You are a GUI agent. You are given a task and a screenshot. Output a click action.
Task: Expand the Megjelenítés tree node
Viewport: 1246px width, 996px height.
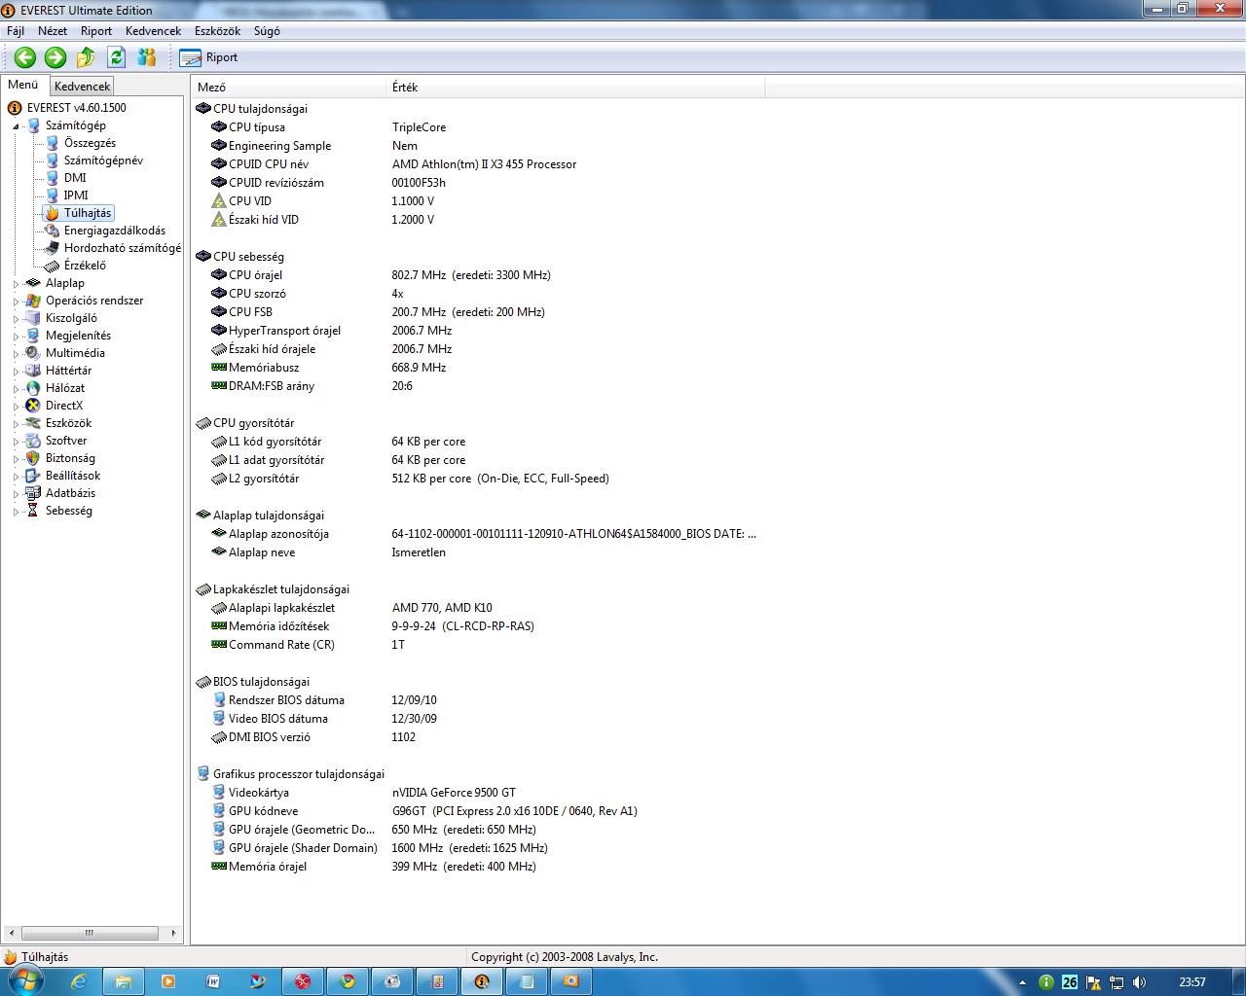[x=16, y=337]
